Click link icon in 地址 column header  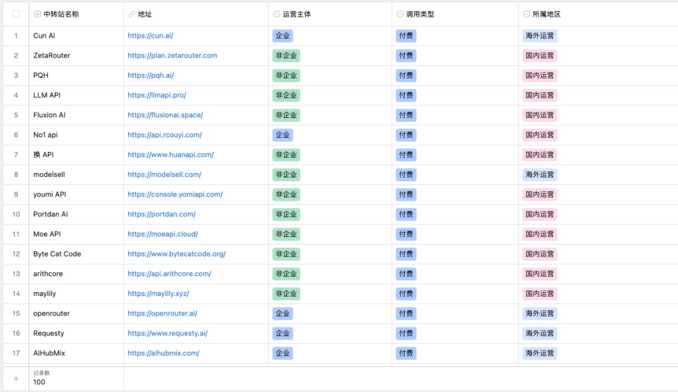point(132,14)
